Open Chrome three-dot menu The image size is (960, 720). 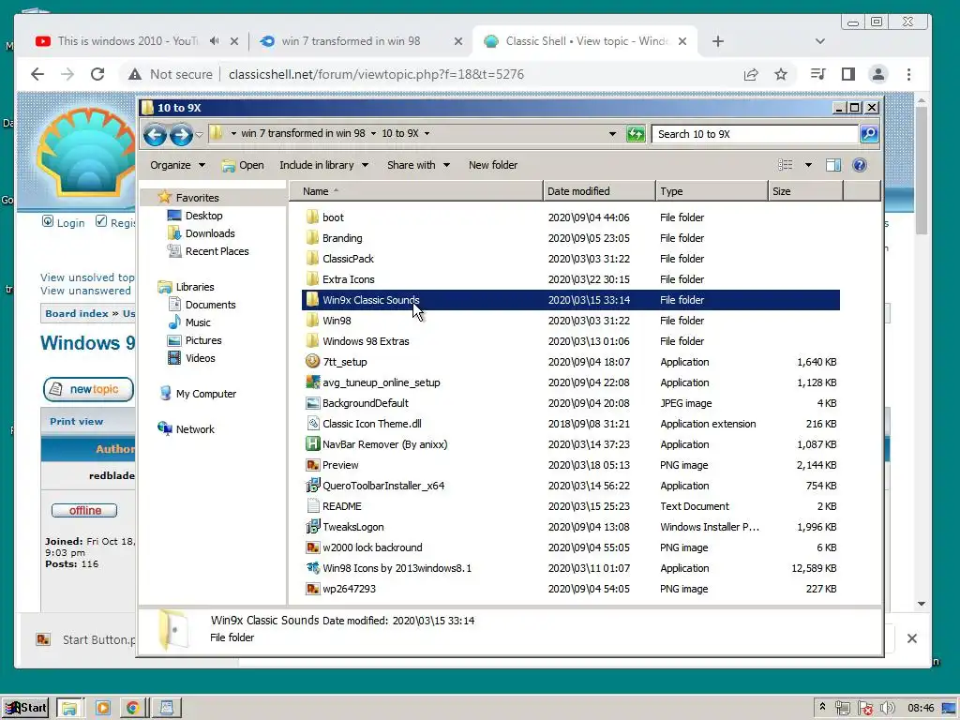pos(908,74)
